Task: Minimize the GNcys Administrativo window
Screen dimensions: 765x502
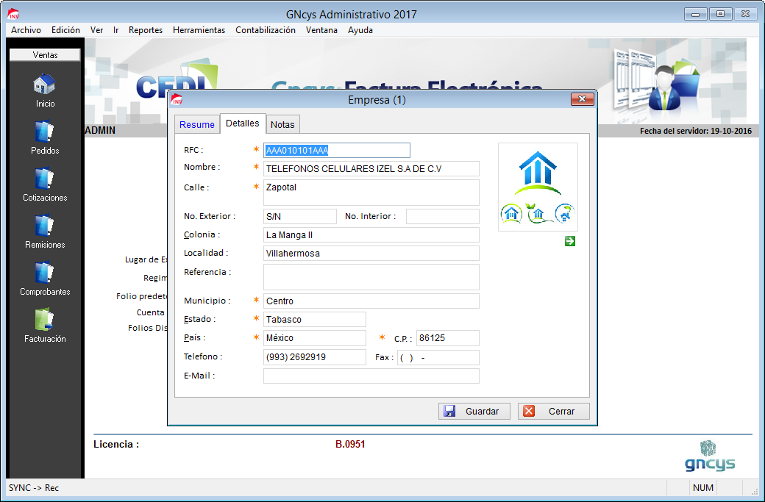Action: (696, 14)
